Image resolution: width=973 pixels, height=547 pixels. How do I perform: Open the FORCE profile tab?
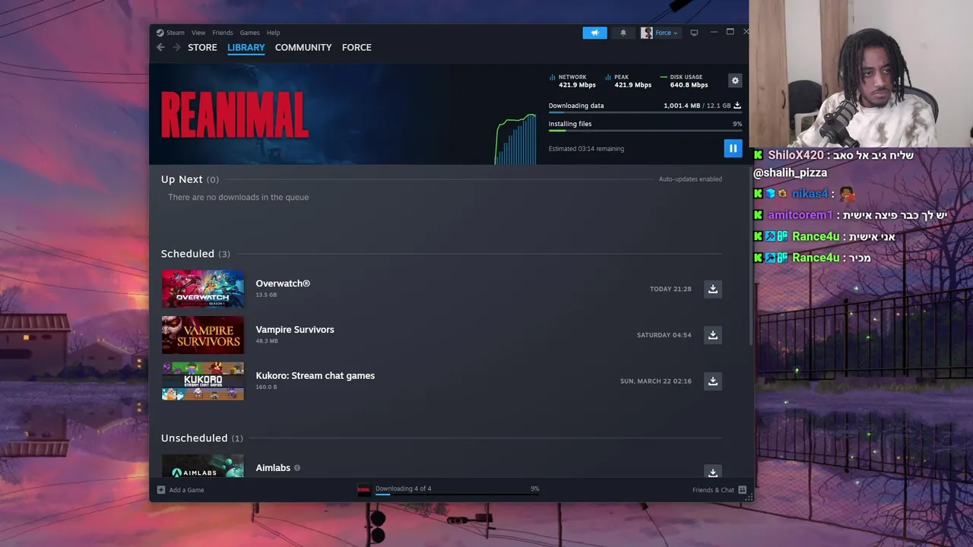coord(357,47)
